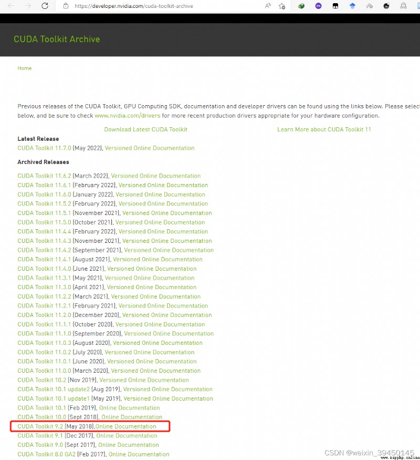
Task: Open Versioned Online Documentation for 11.1.1
Action: (160, 324)
